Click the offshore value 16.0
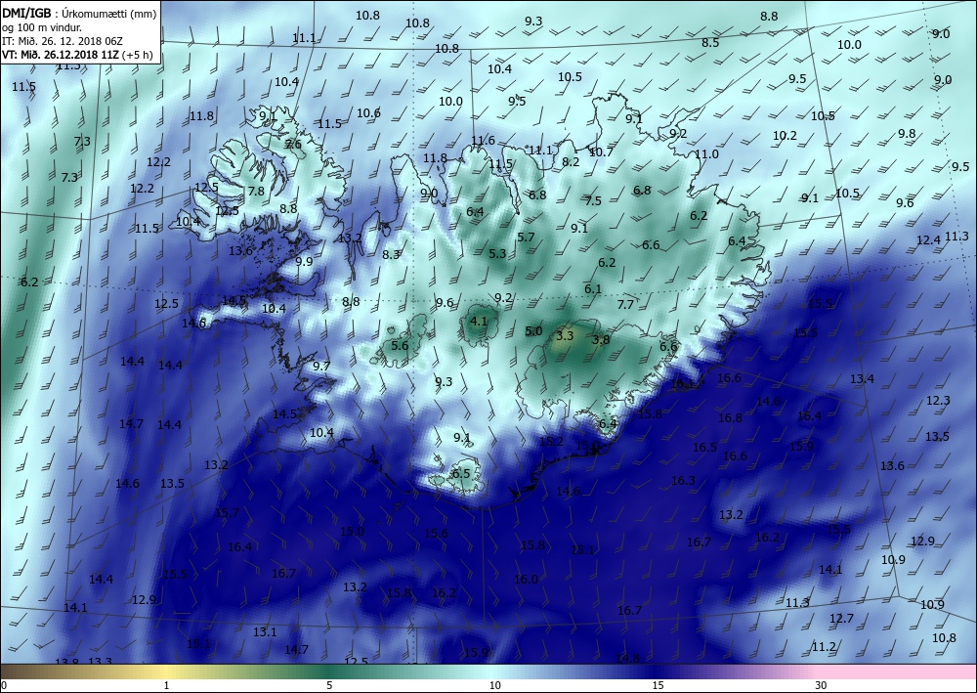Screen dimensions: 977x693 tap(526, 579)
